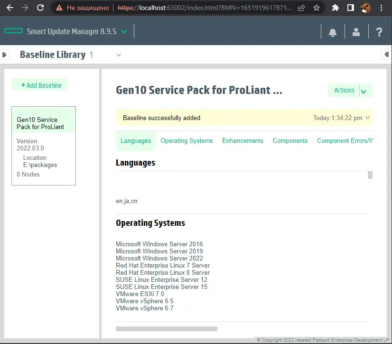
Task: Open the notifications bell icon
Action: coord(333,32)
